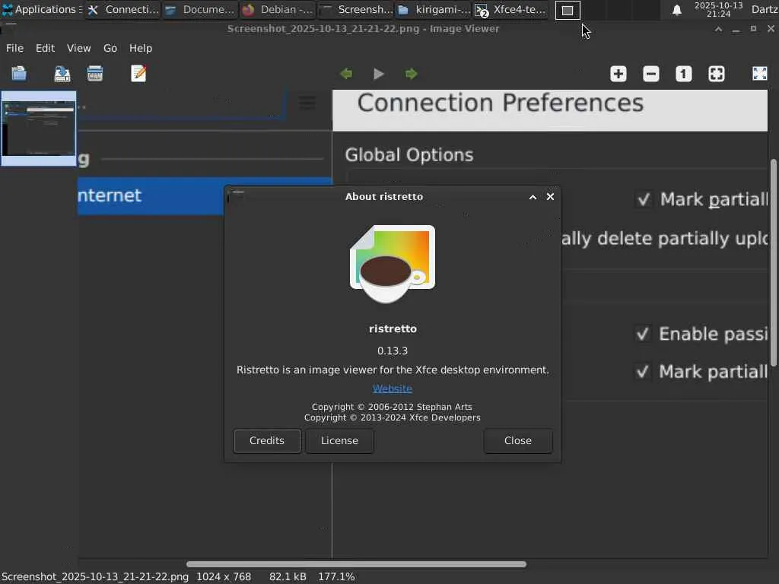779x584 pixels.
Task: Click the Image Viewer window menu icon
Action: point(9,28)
